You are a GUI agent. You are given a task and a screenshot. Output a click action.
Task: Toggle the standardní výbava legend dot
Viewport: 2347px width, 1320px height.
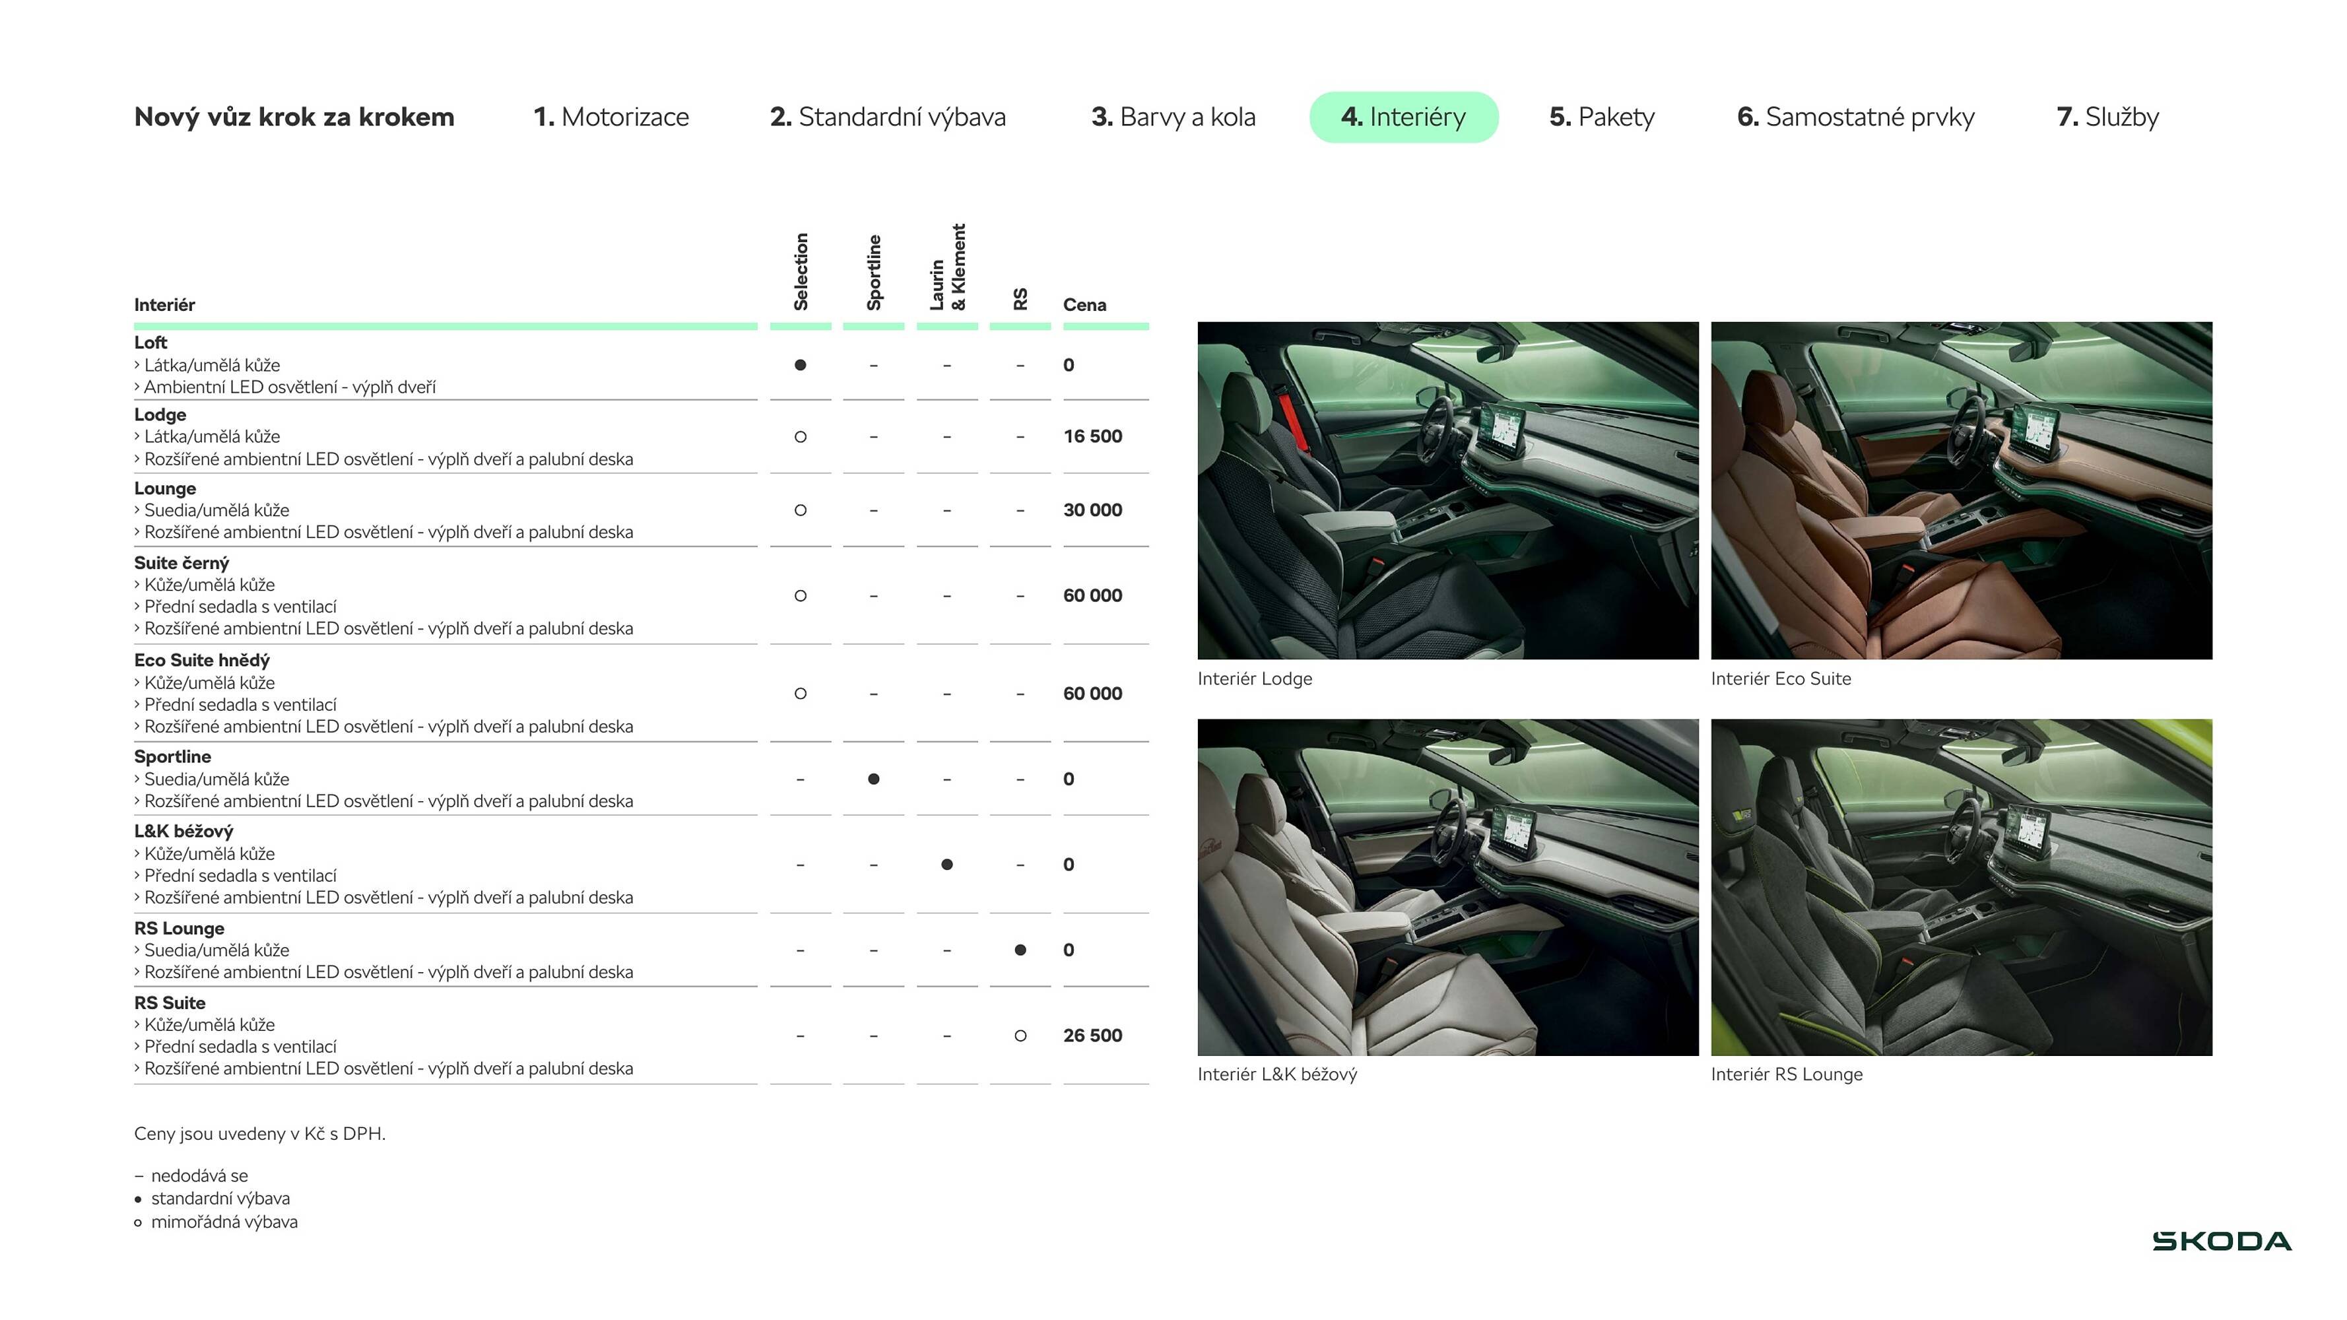point(139,1199)
